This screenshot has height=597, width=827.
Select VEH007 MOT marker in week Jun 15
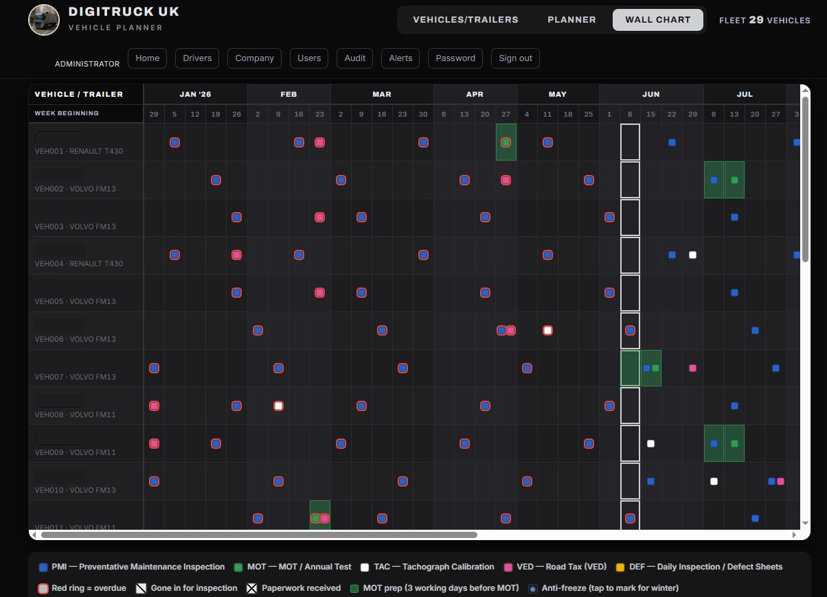655,368
